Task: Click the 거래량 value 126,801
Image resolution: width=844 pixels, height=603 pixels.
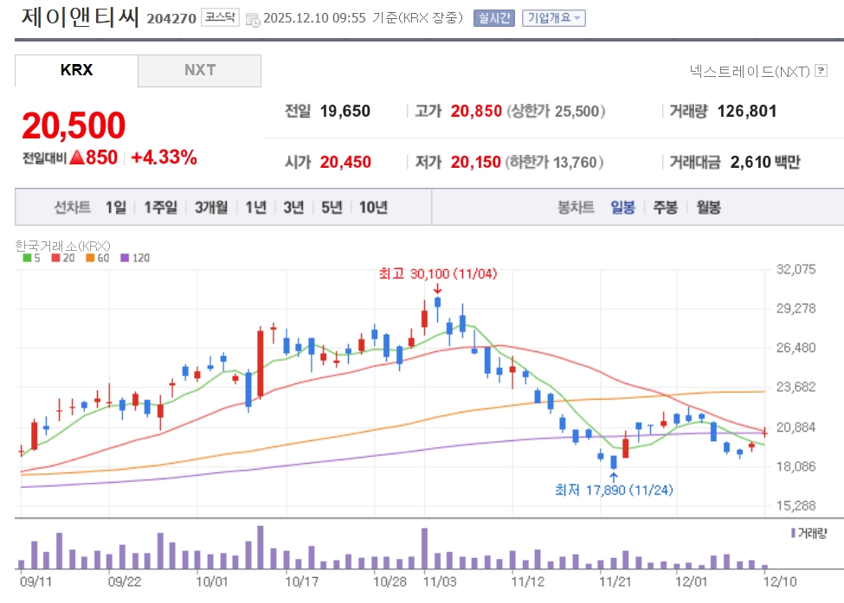Action: [747, 112]
